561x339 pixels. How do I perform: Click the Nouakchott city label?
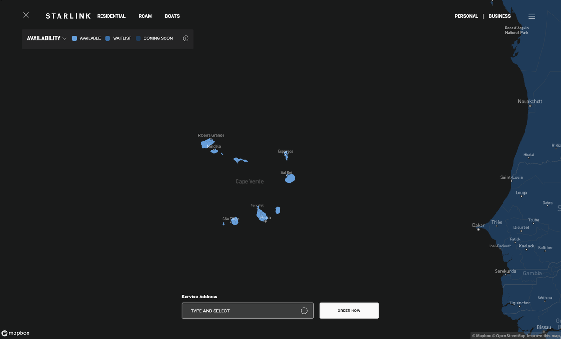click(530, 101)
